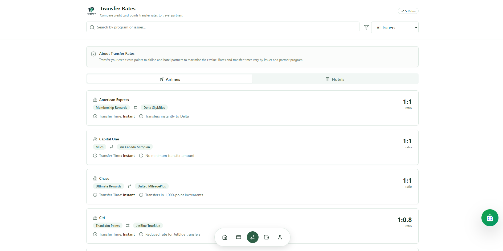Open the credit cards page in bottom navigation
The width and height of the screenshot is (503, 251).
(x=239, y=237)
